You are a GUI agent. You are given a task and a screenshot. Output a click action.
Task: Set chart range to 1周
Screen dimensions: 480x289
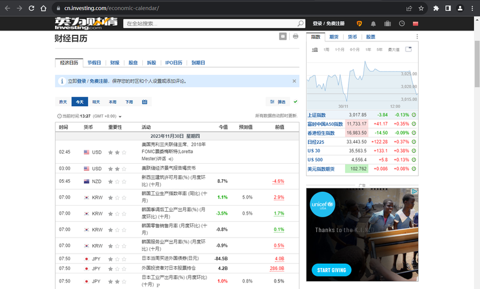click(x=326, y=50)
